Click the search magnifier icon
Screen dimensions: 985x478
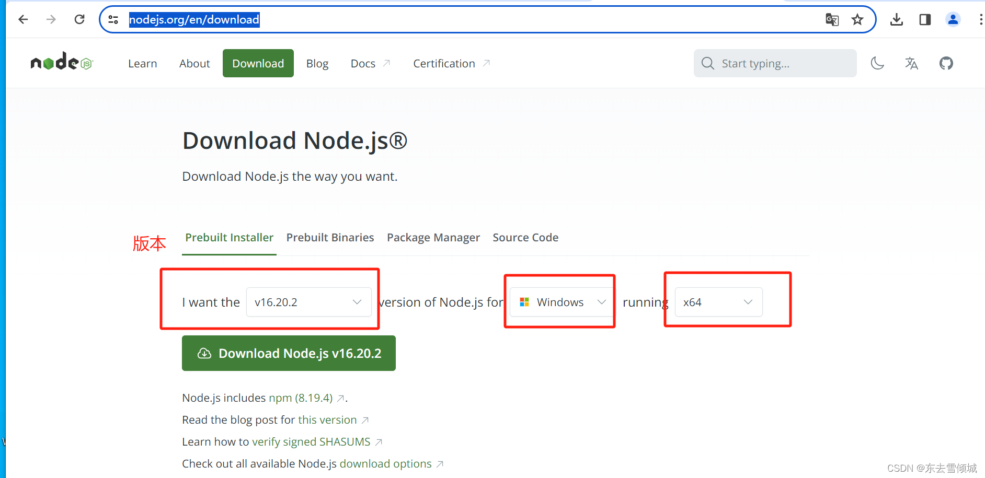pos(708,63)
